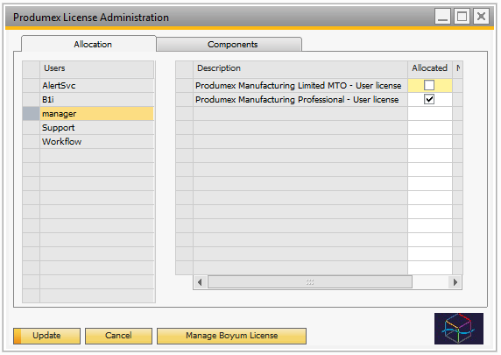Image resolution: width=501 pixels, height=355 pixels.
Task: Click the Cancel button
Action: click(118, 336)
